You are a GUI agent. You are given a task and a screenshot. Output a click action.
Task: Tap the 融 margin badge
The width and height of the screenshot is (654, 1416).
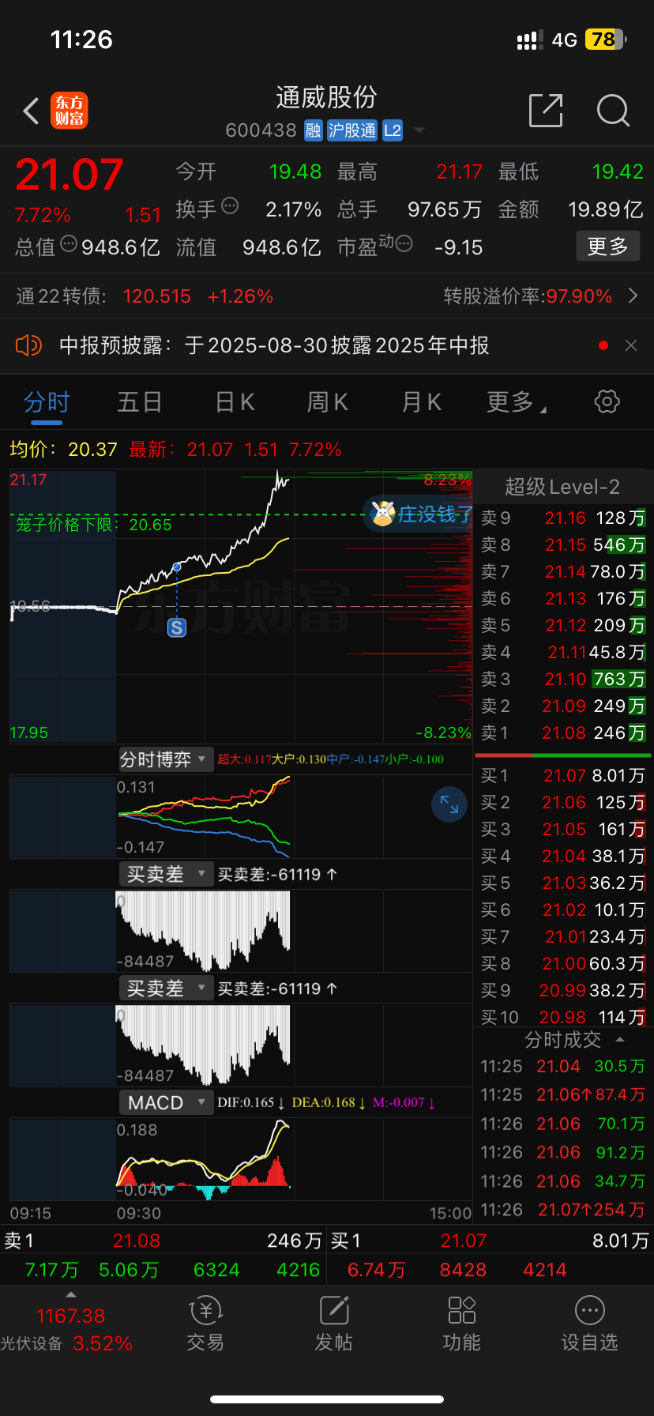point(314,130)
